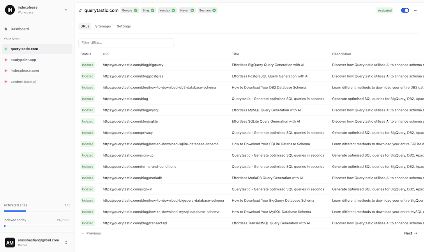The width and height of the screenshot is (424, 252).
Task: Click the red status dot beside studypoint.app
Action: coord(7,60)
